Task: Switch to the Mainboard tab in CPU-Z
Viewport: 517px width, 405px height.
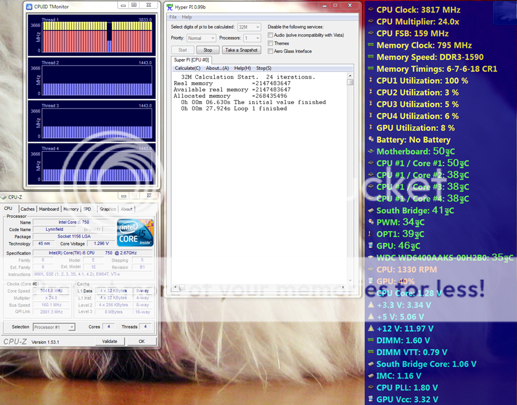Action: [x=49, y=209]
